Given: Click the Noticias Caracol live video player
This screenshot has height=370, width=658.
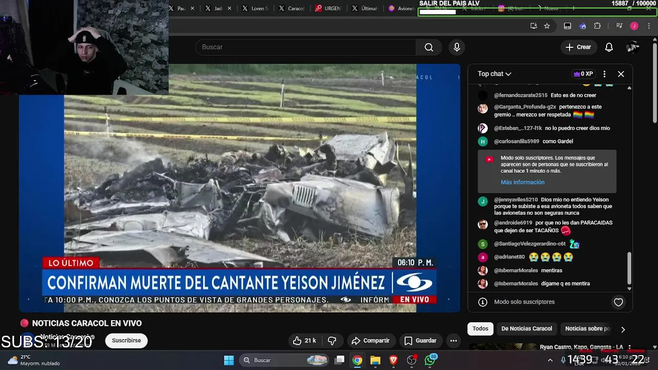Looking at the screenshot, I should point(240,188).
